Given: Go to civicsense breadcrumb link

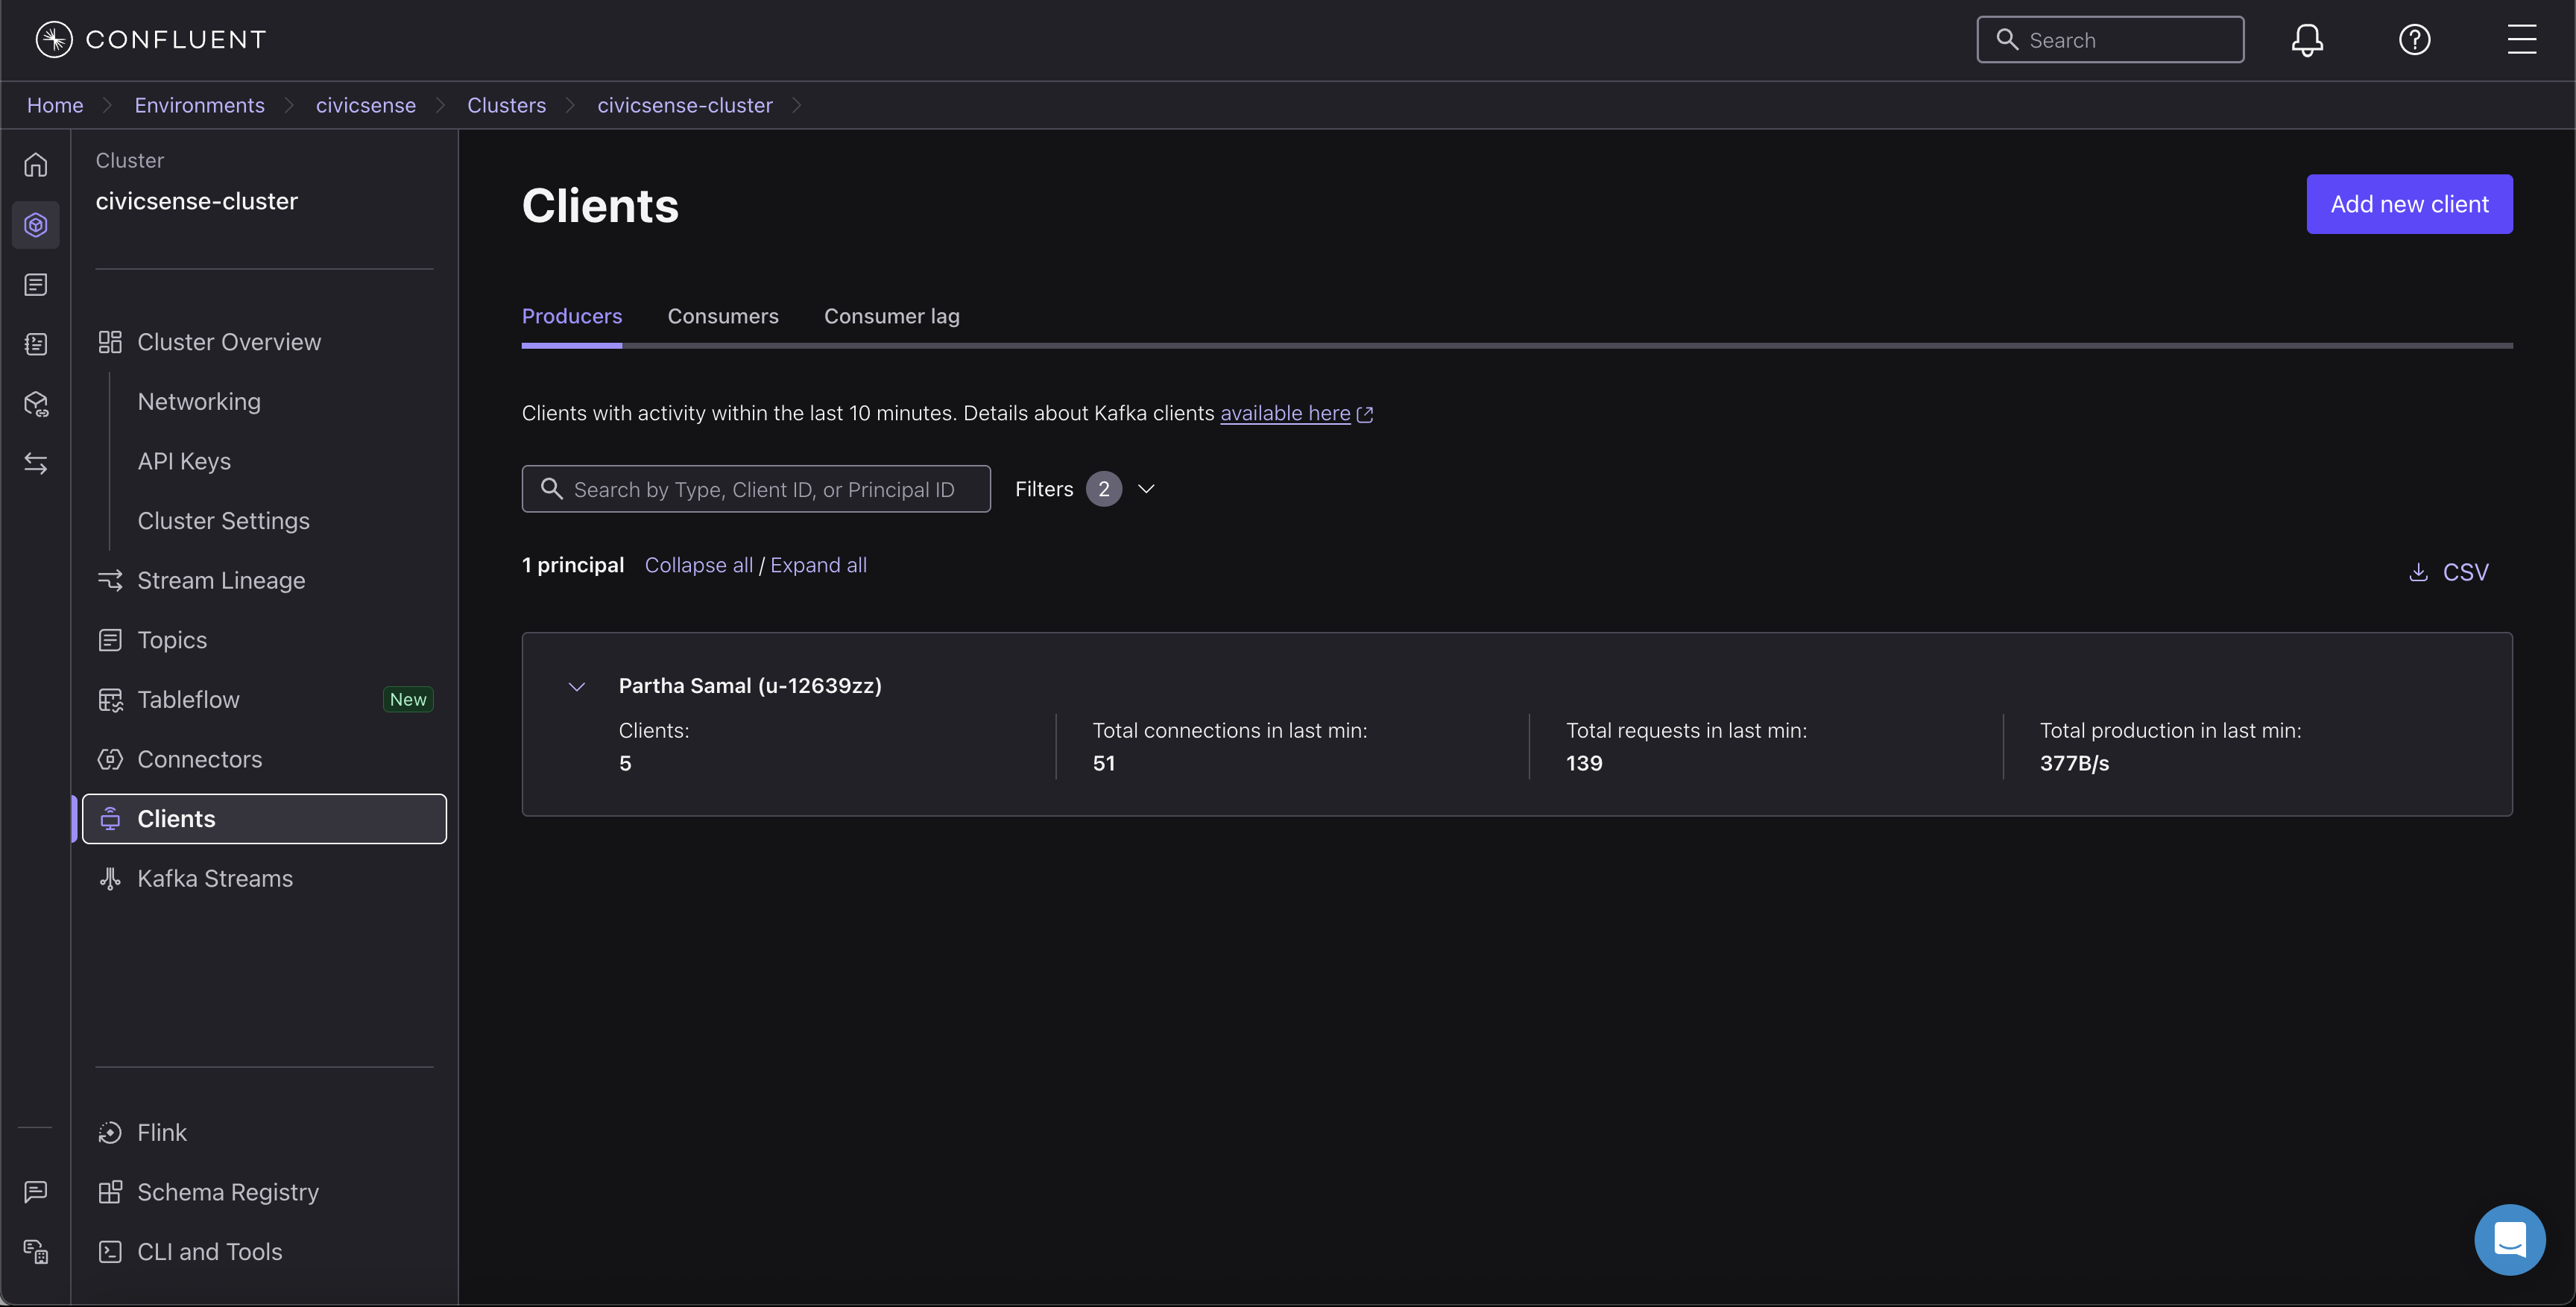Looking at the screenshot, I should tap(365, 105).
